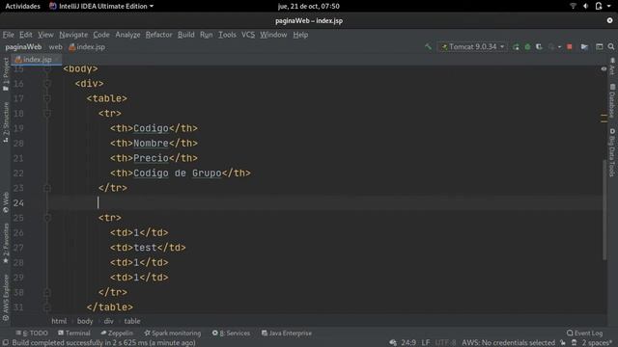Viewport: 618px width, 347px height.
Task: Open the system volume indicator
Action: click(x=586, y=6)
